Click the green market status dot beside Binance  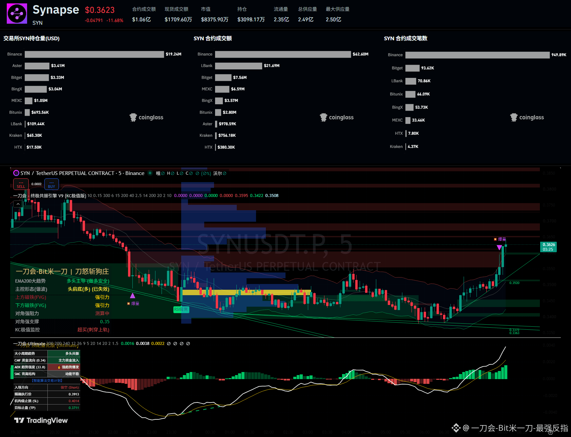150,173
